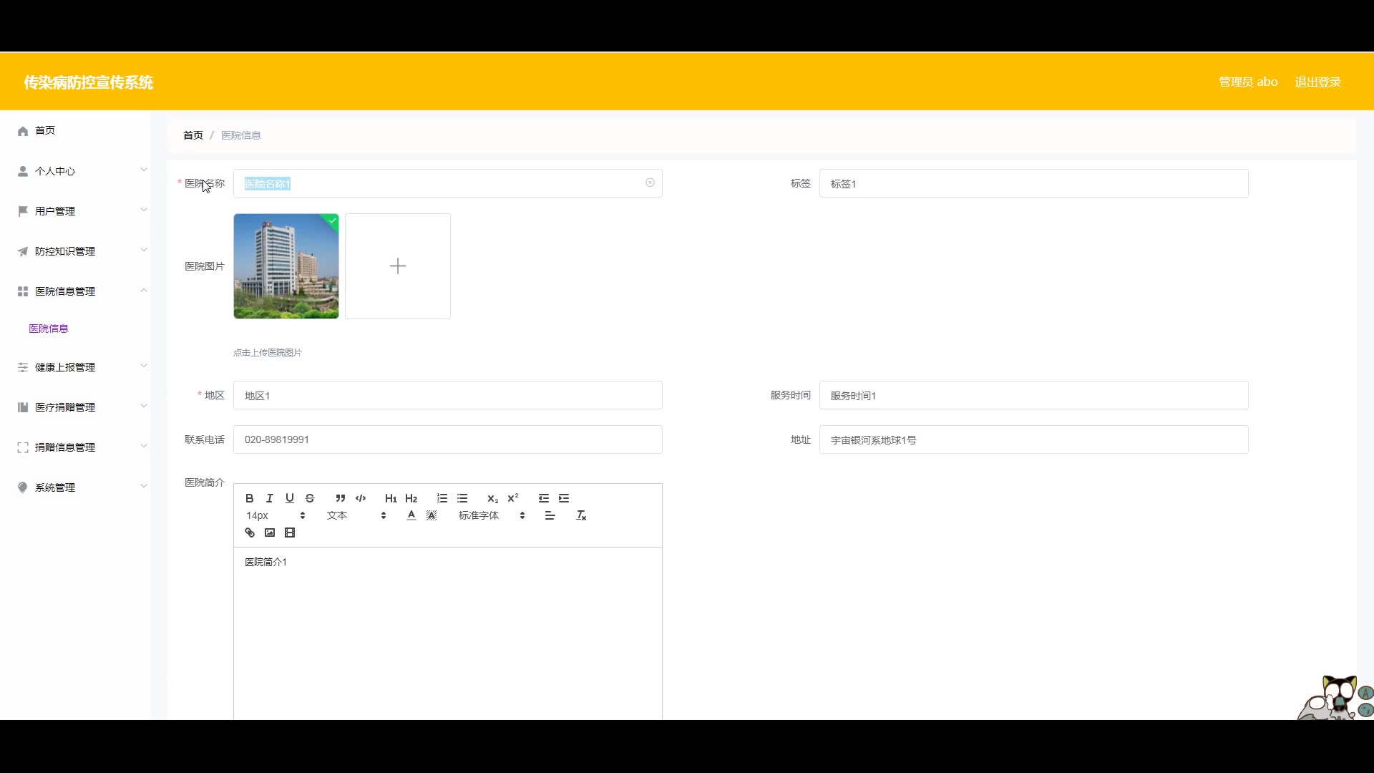Insert a video in editor
Viewport: 1374px width, 773px height.
290,533
